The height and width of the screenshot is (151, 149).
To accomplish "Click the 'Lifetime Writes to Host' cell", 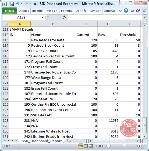I will pyautogui.click(x=53, y=131).
